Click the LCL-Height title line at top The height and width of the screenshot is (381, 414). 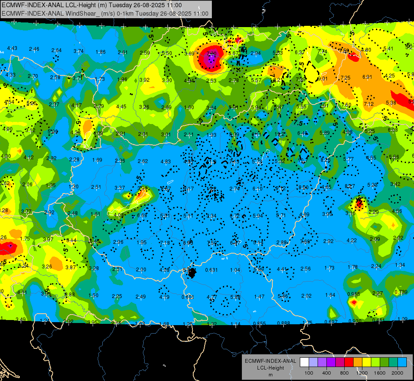pyautogui.click(x=92, y=5)
